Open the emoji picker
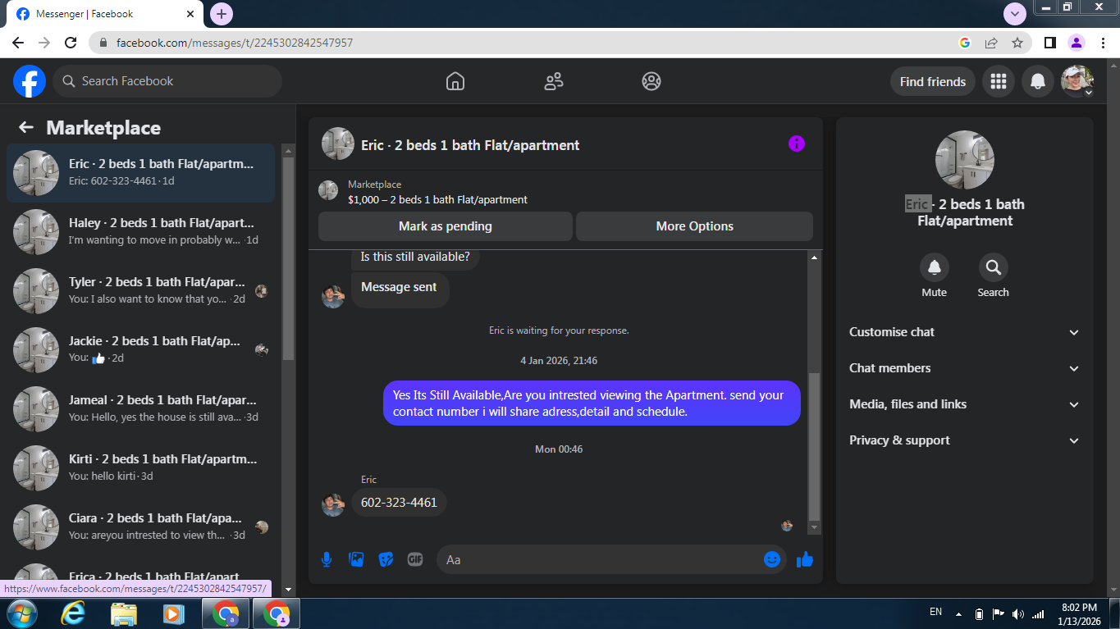 (x=772, y=559)
